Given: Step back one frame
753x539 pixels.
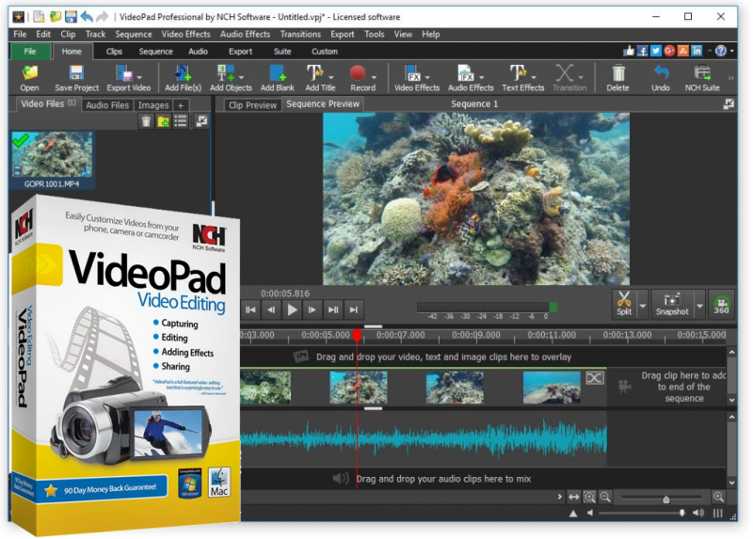Looking at the screenshot, I should (271, 309).
